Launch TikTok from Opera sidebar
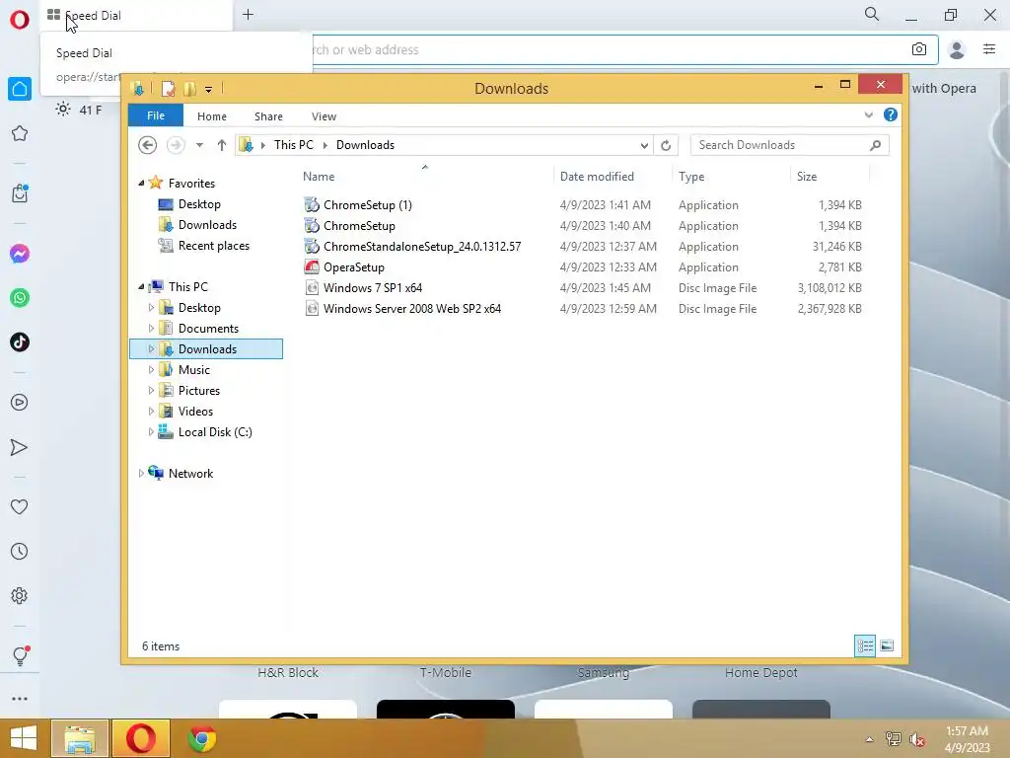Viewport: 1010px width, 758px height. (20, 342)
